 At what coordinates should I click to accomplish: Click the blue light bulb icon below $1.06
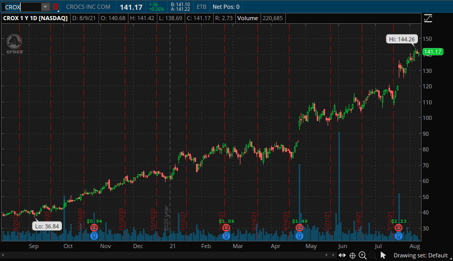(x=226, y=236)
